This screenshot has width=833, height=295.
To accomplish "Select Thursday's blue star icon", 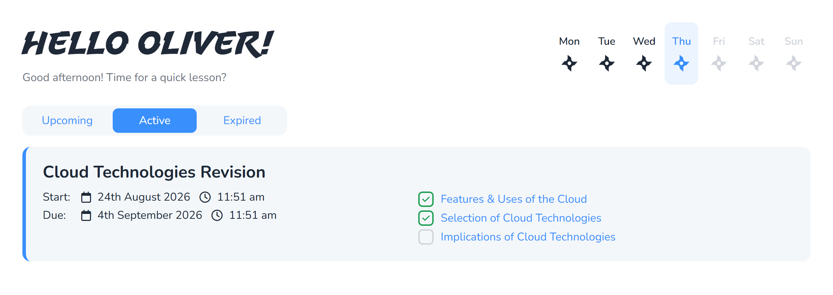I will point(681,63).
